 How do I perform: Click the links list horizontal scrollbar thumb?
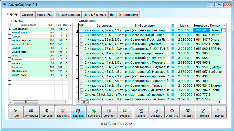[x=26, y=102]
